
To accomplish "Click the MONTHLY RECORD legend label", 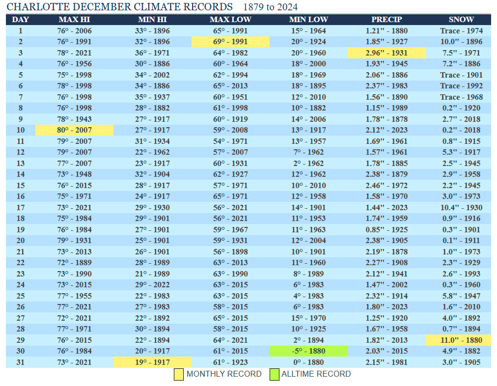I will click(x=224, y=374).
